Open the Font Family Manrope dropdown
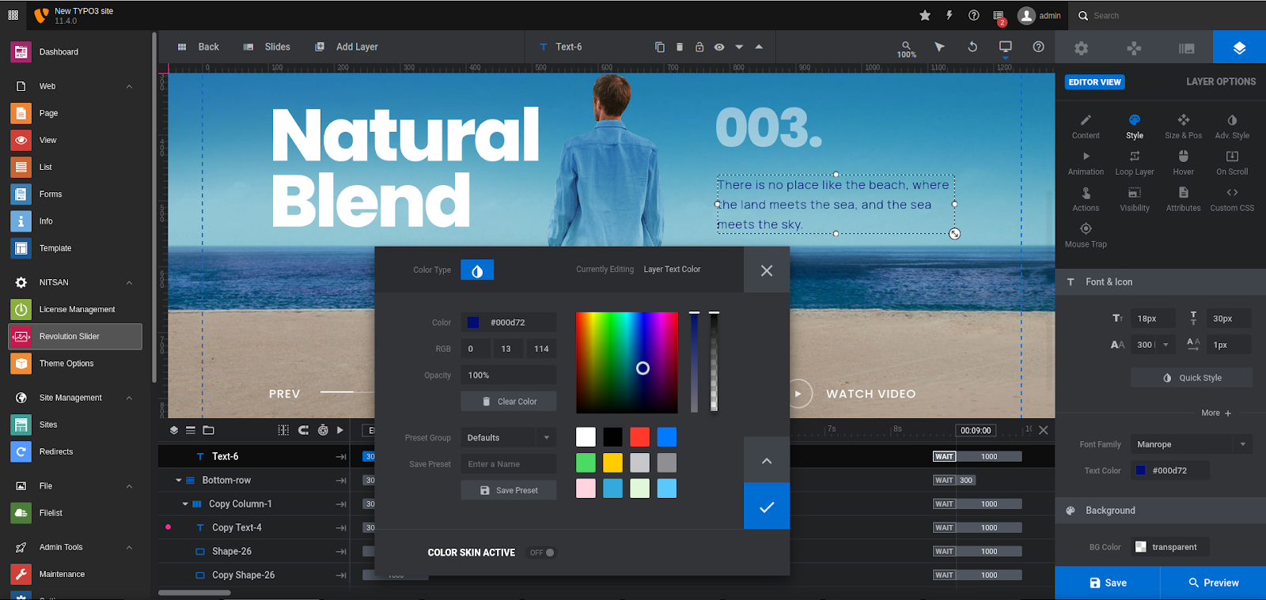Screen dimensions: 1266x600 (x=1189, y=444)
